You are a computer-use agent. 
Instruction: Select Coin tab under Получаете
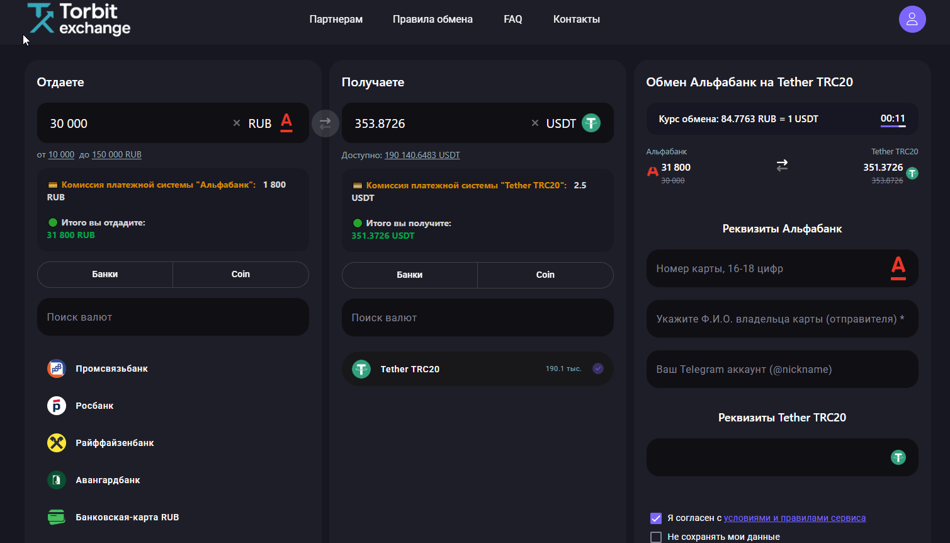click(x=545, y=275)
